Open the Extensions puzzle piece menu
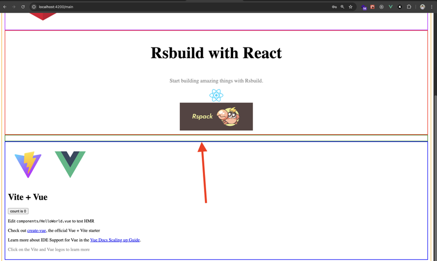This screenshot has width=437, height=261. (x=409, y=7)
